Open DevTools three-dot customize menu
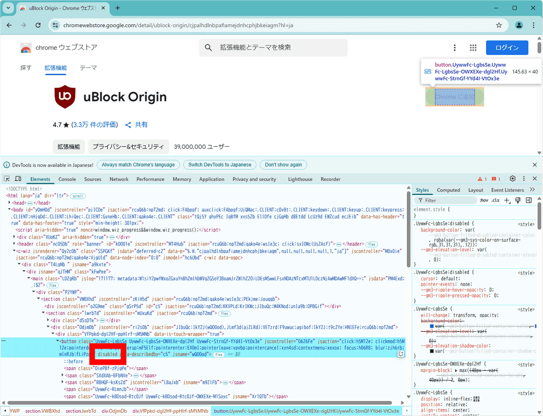 [x=524, y=179]
